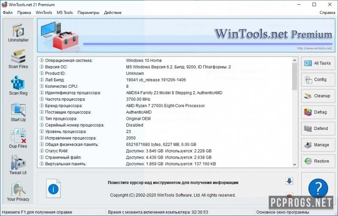The image size is (338, 216).
Task: Select the Виртуальная память row
Action: tap(165, 164)
